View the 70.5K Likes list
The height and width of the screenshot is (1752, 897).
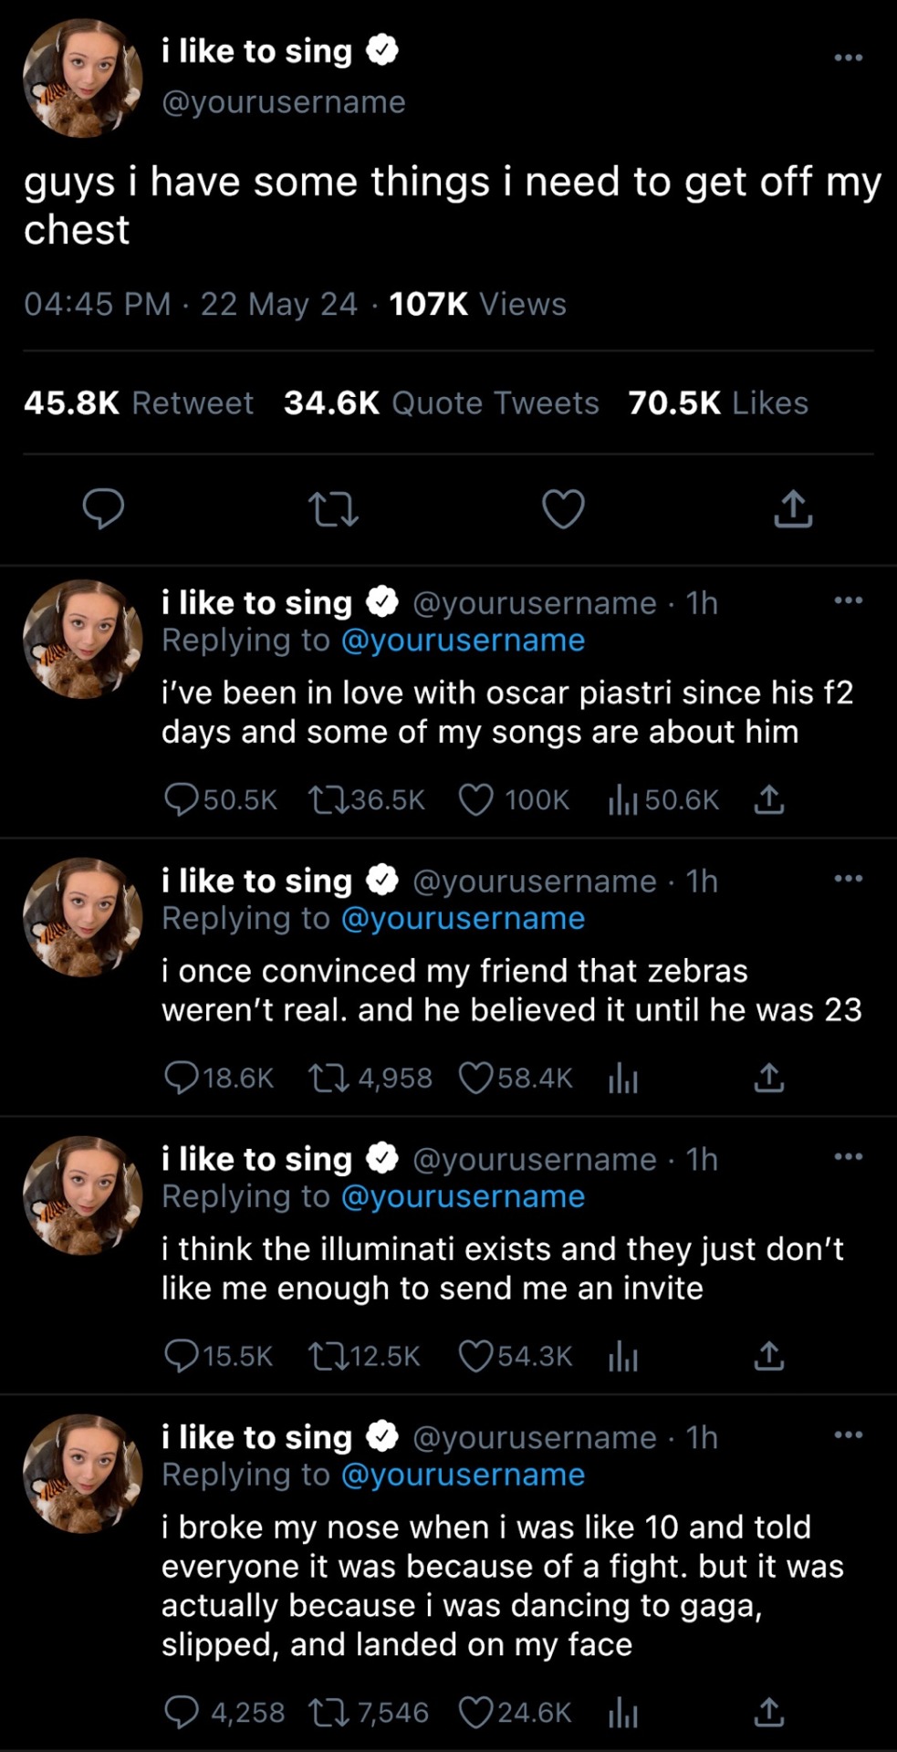(x=718, y=403)
